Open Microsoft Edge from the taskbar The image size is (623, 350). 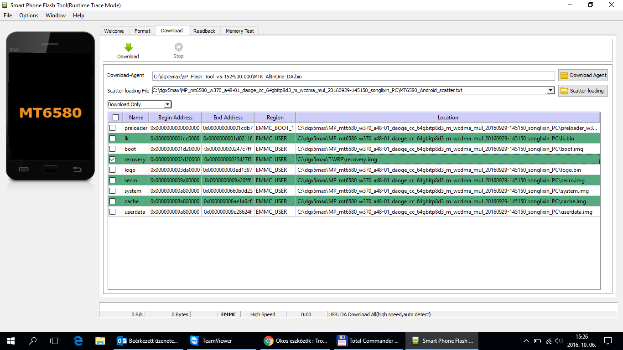[78, 340]
